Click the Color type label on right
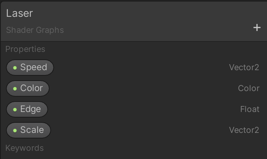This screenshot has width=267, height=159. tap(249, 88)
